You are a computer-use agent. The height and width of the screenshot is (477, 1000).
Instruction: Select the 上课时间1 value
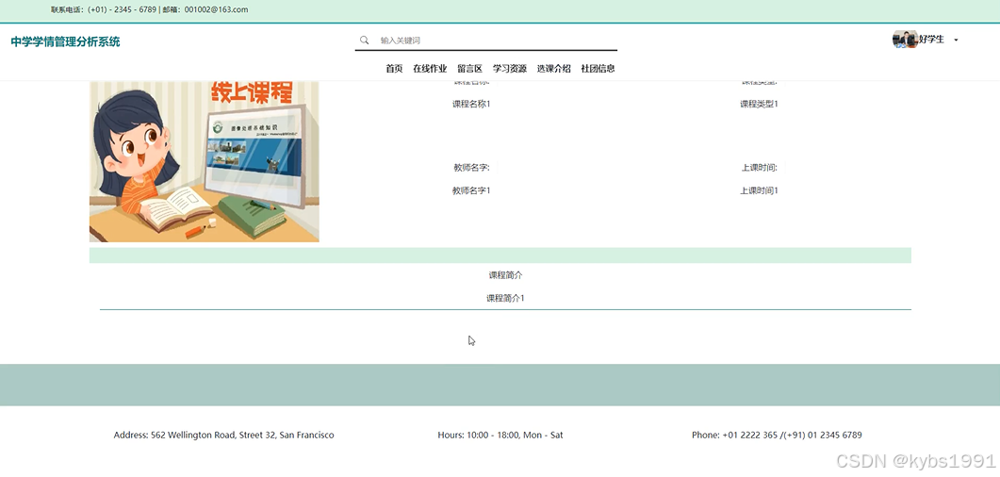coord(759,190)
